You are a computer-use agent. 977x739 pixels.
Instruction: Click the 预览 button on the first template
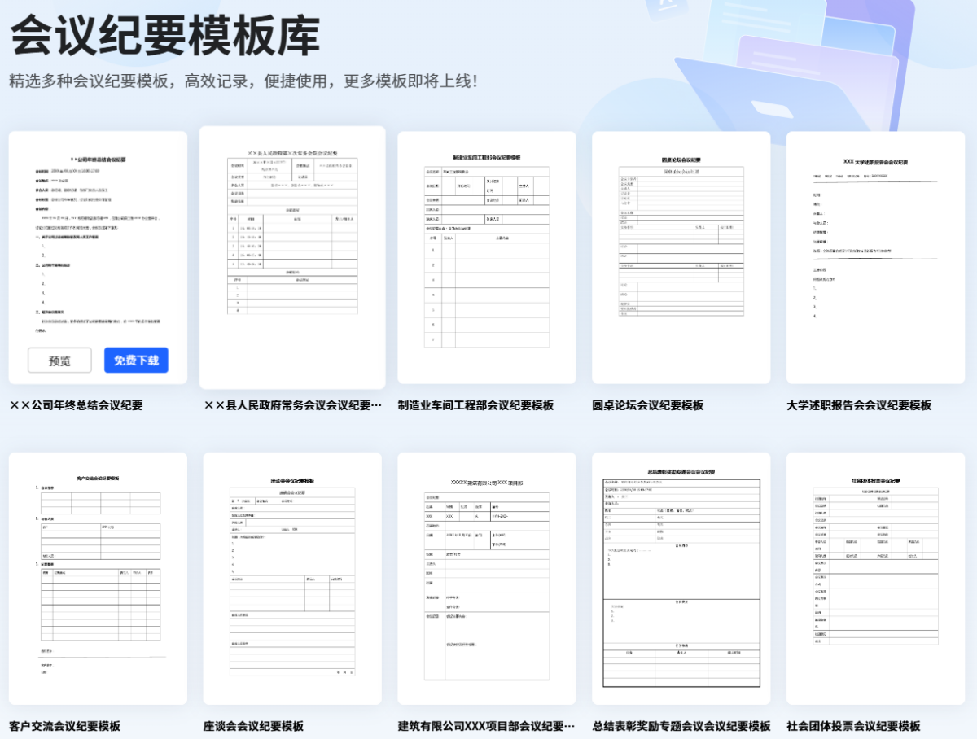pyautogui.click(x=59, y=361)
